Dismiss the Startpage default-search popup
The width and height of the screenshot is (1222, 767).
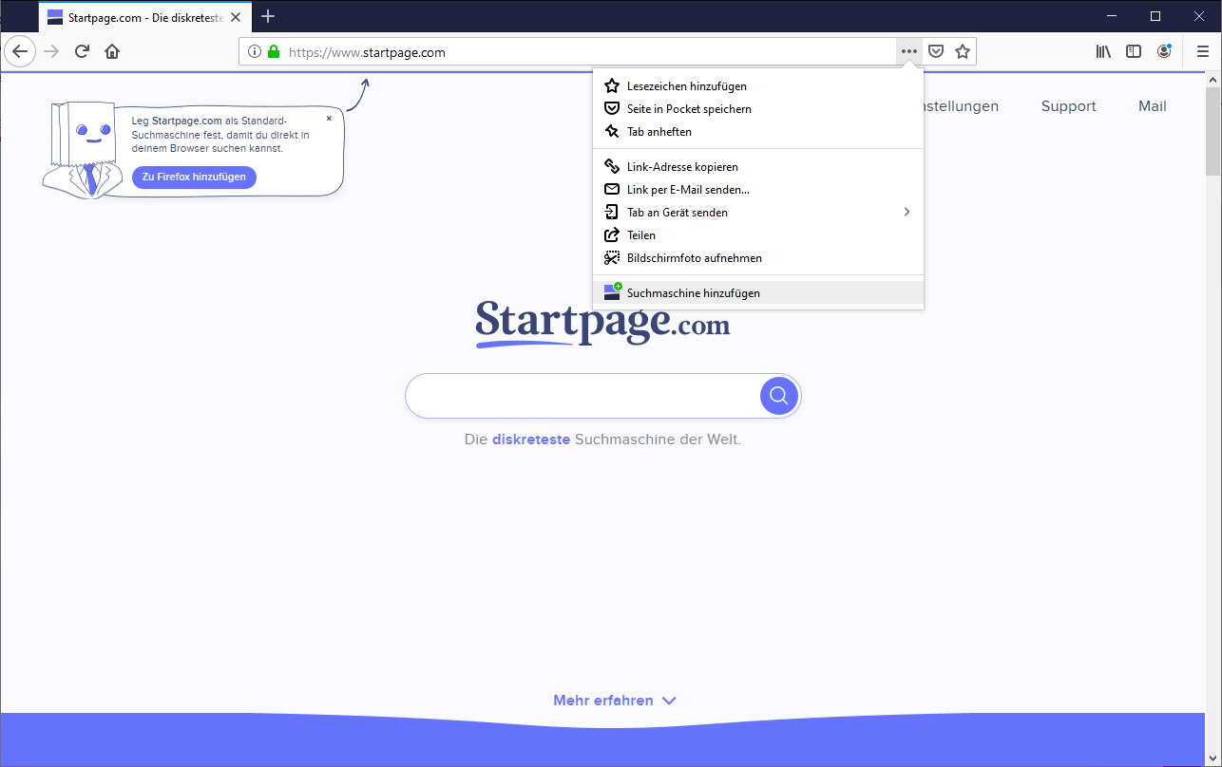329,119
